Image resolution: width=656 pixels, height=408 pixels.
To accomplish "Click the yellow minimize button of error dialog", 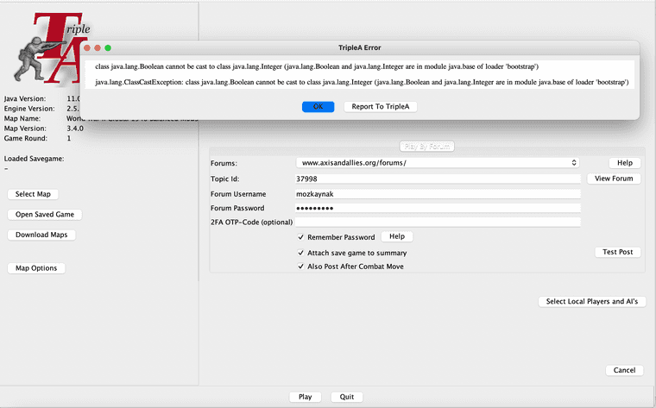I will pos(98,48).
